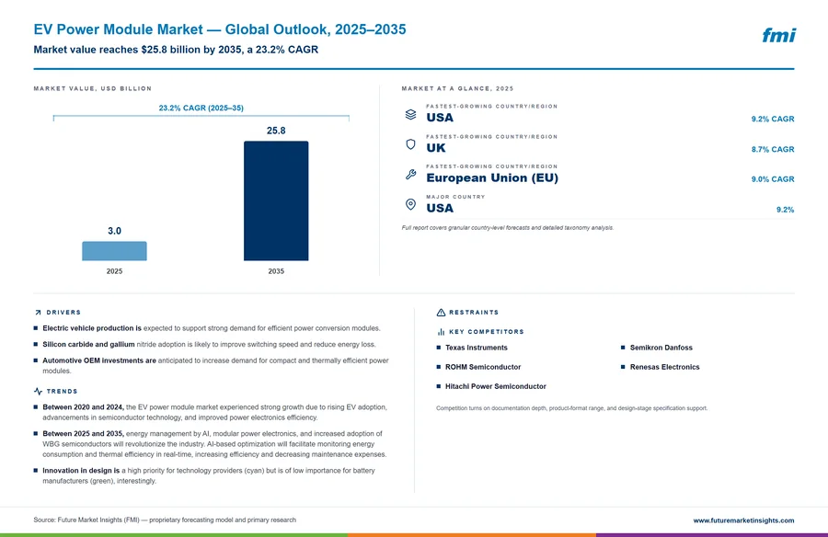This screenshot has width=828, height=537.
Task: Click the arrow icon next to Drivers
Action: pos(38,313)
